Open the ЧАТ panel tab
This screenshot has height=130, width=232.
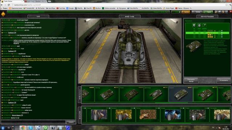(38, 16)
